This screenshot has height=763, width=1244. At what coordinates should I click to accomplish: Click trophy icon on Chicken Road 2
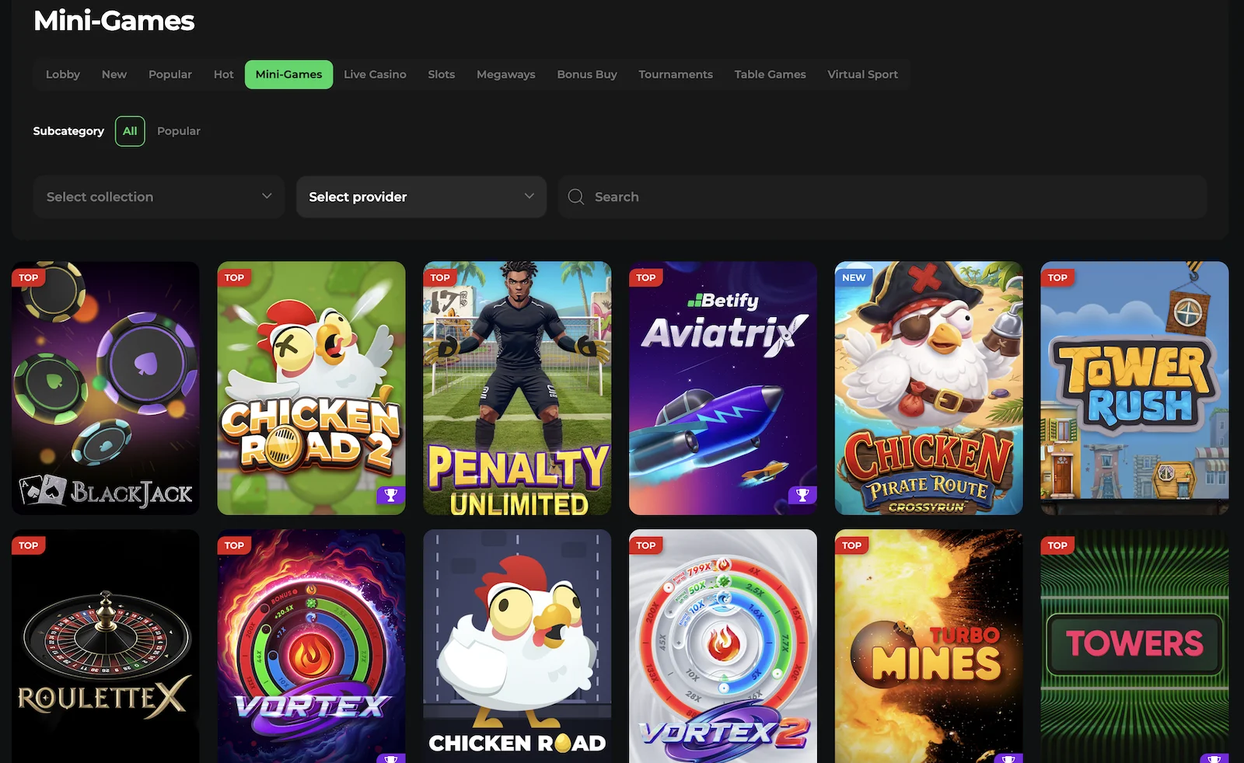[x=391, y=495]
